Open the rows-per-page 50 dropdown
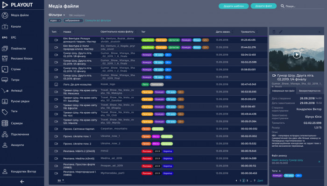The height and width of the screenshot is (186, 327). point(61,180)
